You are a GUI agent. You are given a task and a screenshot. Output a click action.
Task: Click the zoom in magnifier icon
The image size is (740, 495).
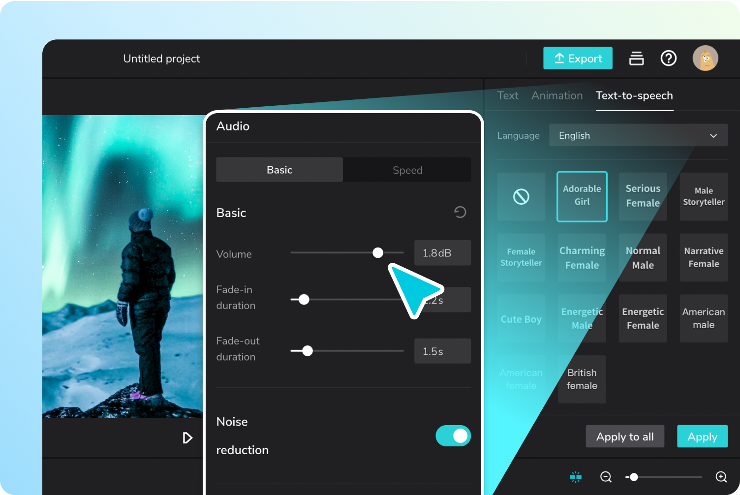(x=721, y=477)
